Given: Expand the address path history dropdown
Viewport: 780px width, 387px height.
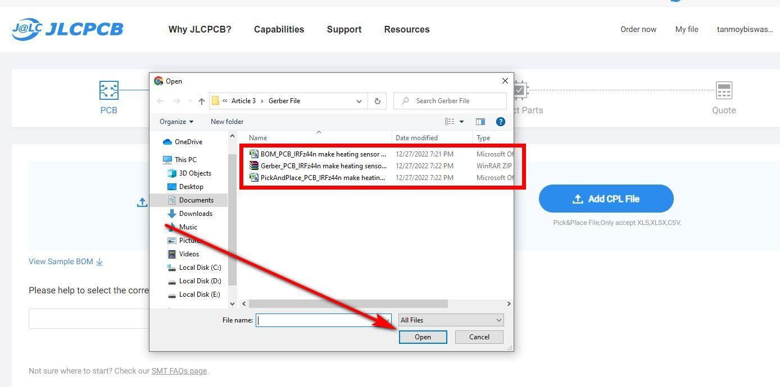Looking at the screenshot, I should pos(359,101).
